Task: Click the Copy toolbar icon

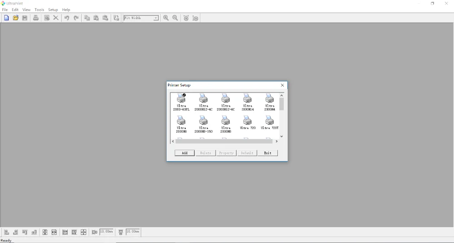Action: 87,18
